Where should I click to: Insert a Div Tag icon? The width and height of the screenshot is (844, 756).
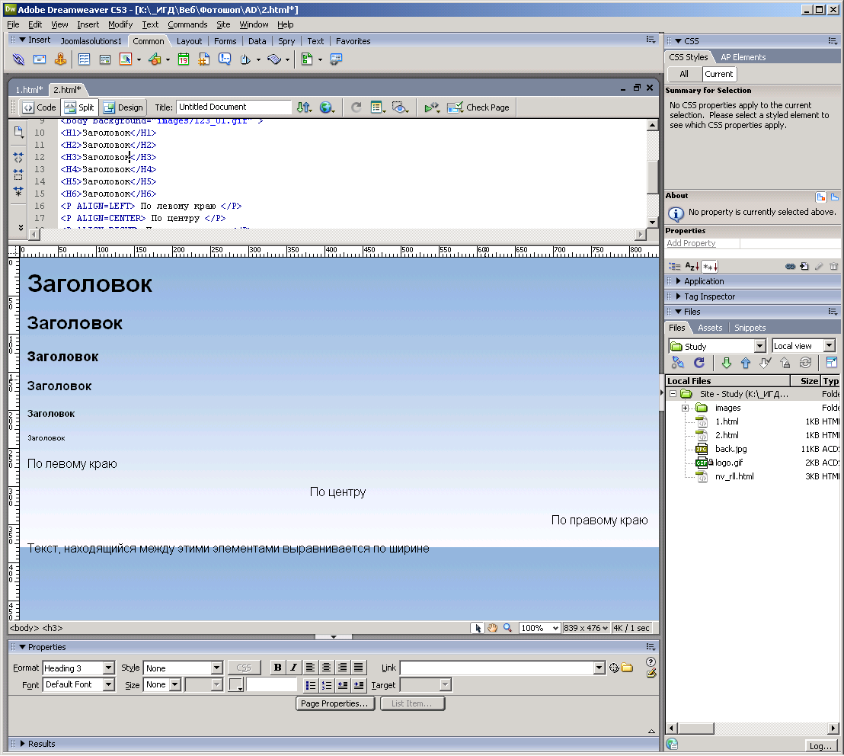(105, 59)
